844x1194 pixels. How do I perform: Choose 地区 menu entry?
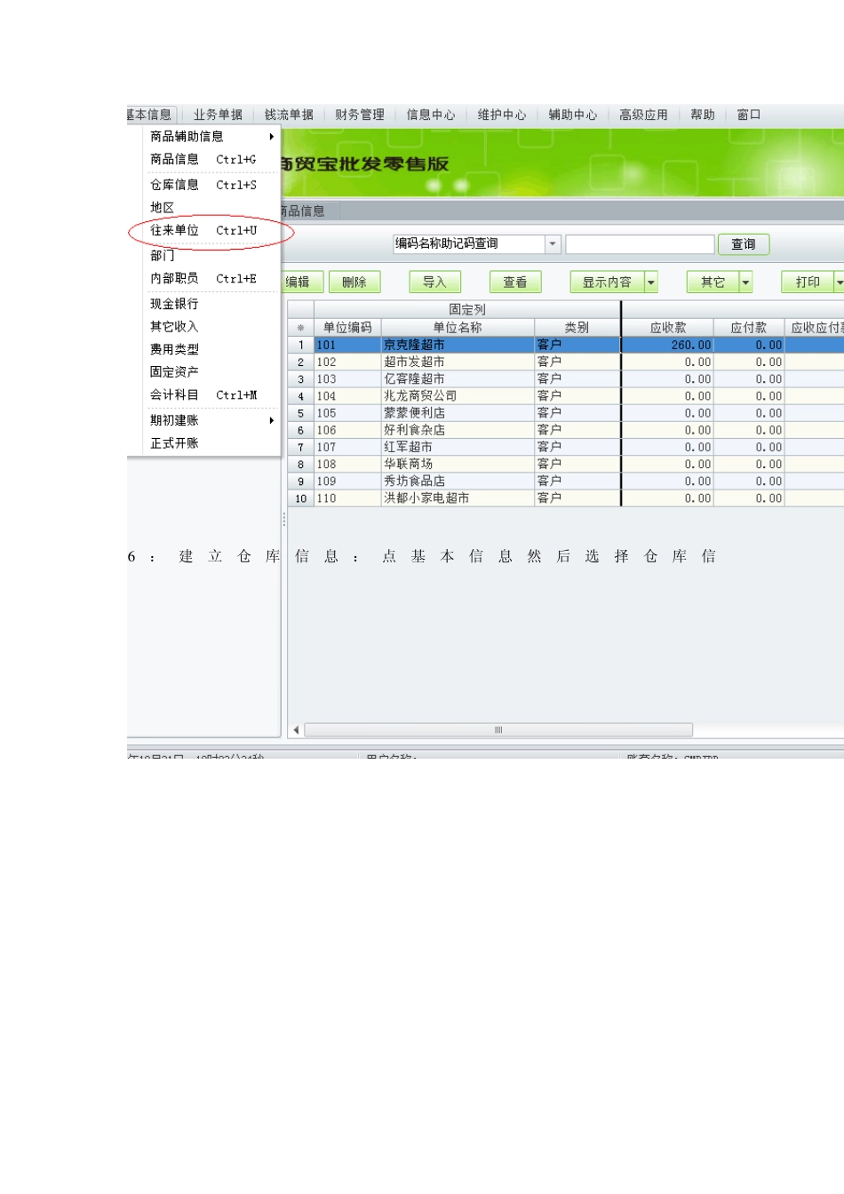coord(211,207)
